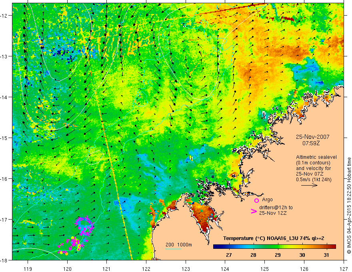Click the 'drifters@12h to' legend text
This screenshot has width=352, height=272.
point(276,207)
